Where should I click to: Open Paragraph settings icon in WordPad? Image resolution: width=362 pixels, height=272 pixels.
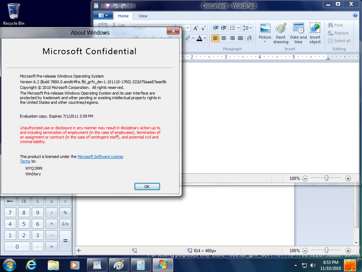click(249, 38)
